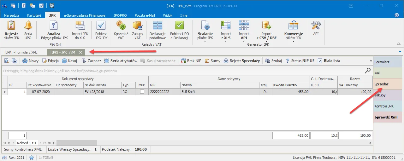Click the question mark quick-access icon
This screenshot has width=404, height=161.
pos(23,6)
